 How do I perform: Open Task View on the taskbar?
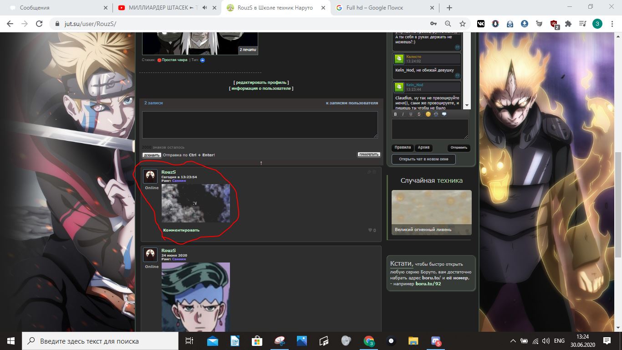click(x=189, y=341)
